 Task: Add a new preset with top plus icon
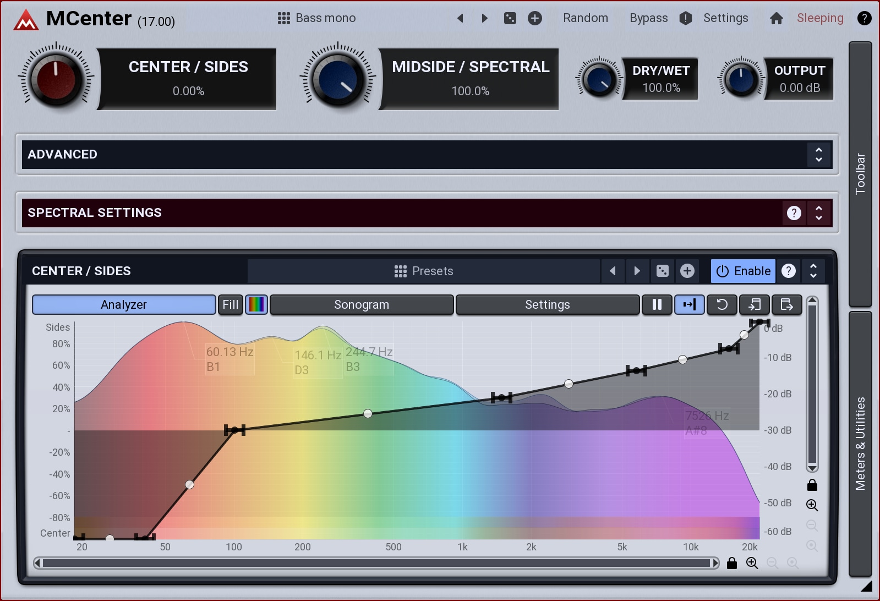[x=534, y=19]
